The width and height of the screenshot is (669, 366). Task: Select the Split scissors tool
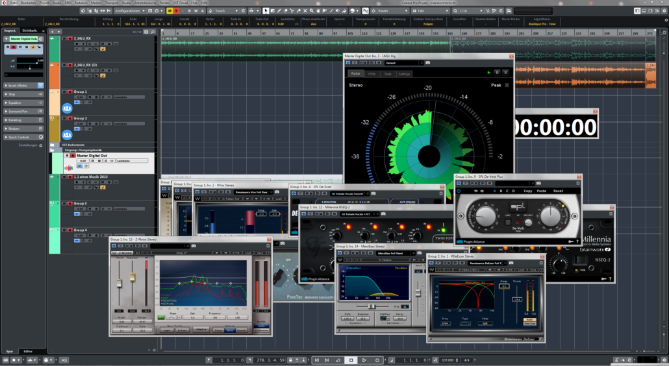pyautogui.click(x=292, y=10)
